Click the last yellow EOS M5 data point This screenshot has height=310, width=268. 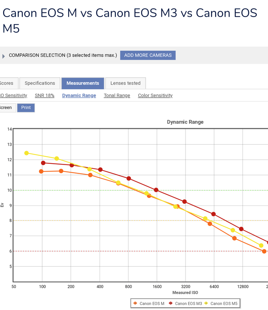coord(261,245)
